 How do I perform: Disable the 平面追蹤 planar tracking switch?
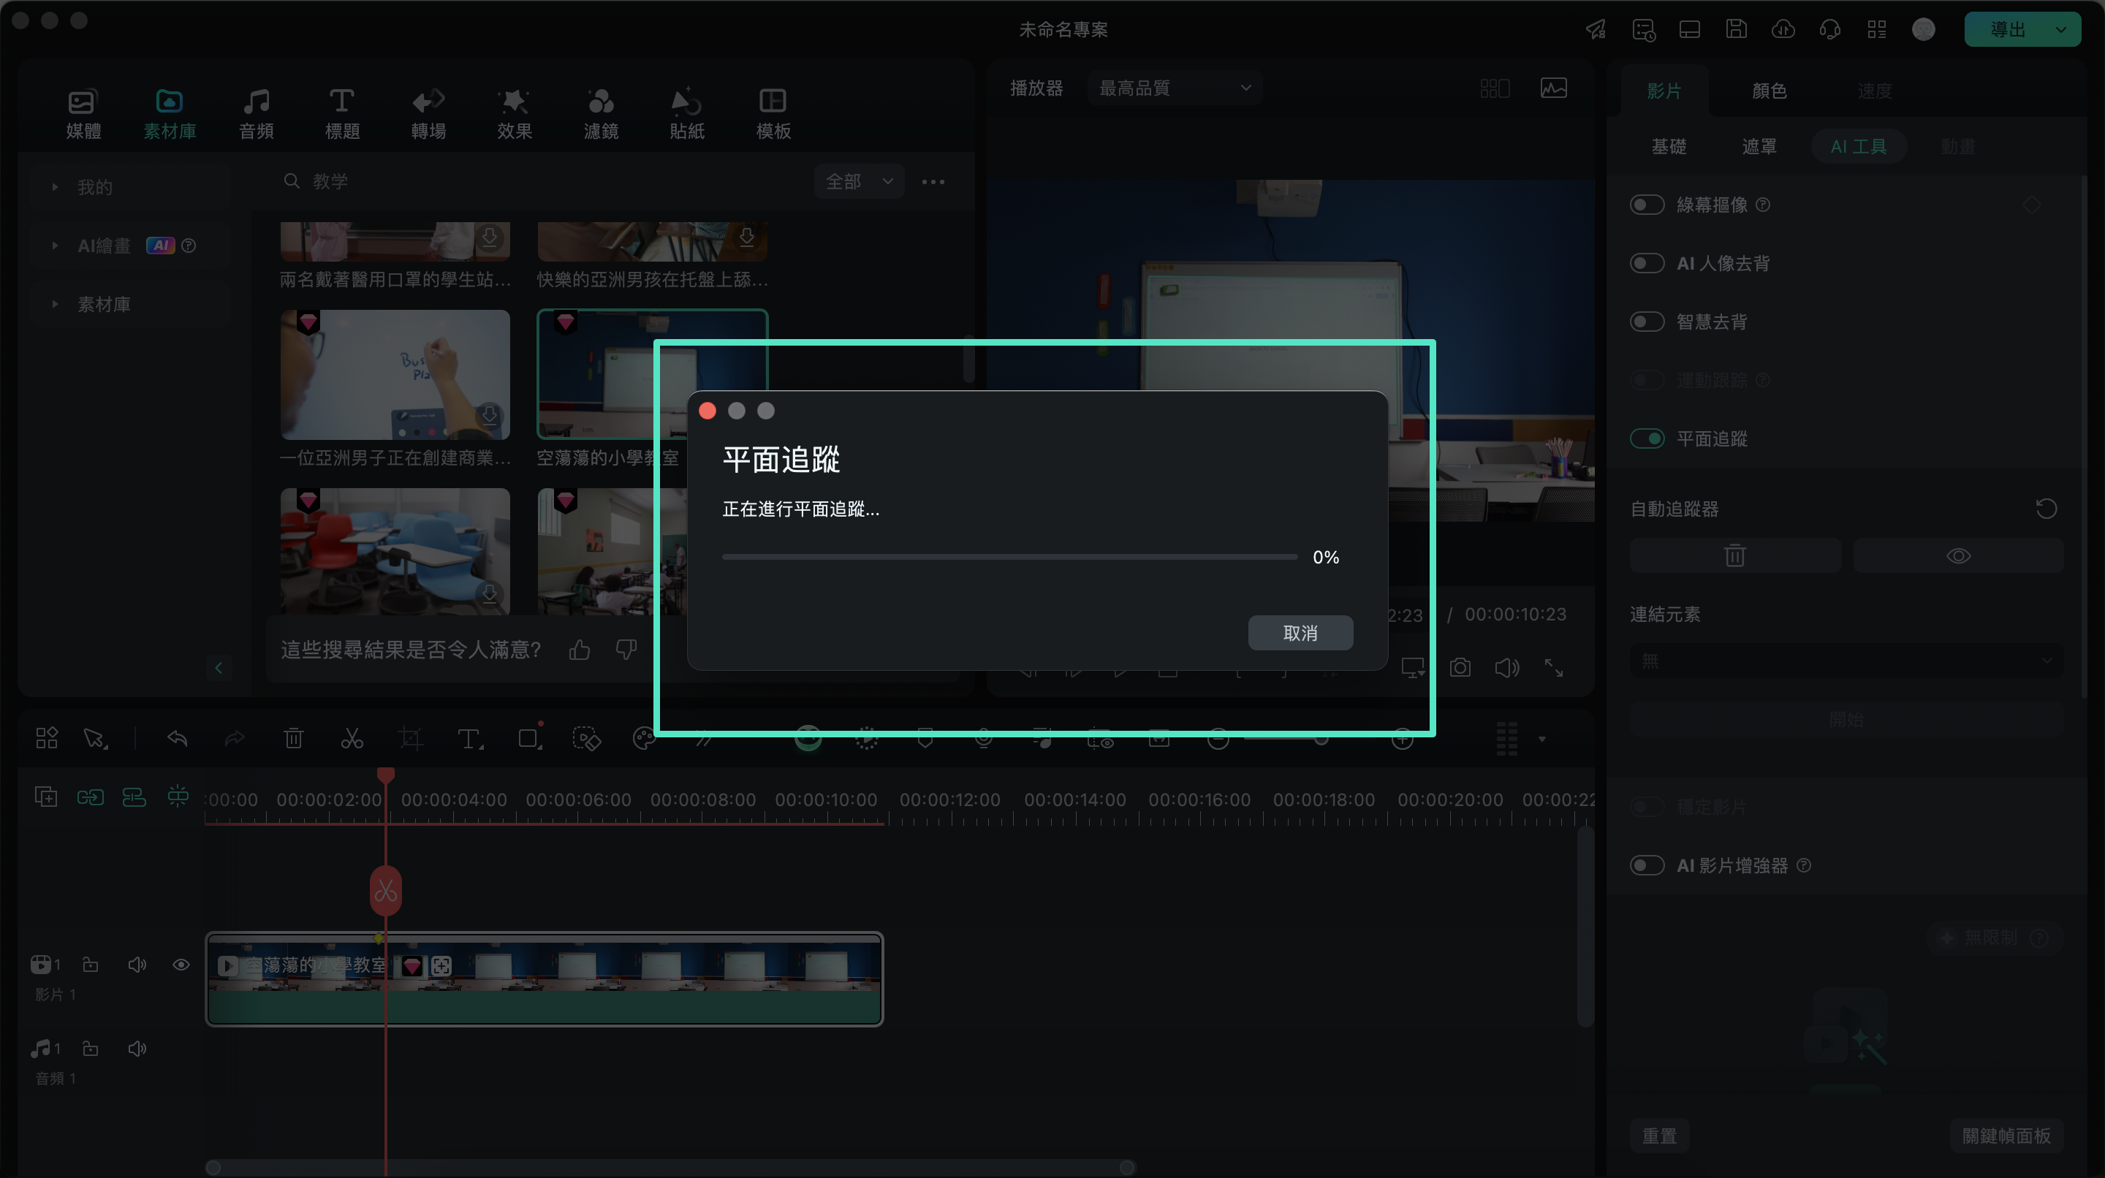click(1647, 438)
